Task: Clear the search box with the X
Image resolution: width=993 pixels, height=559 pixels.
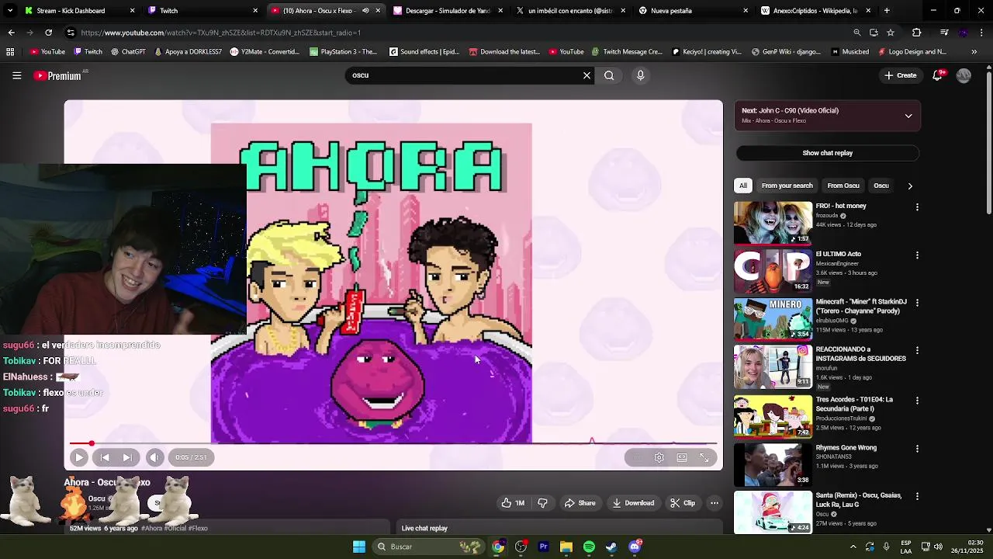Action: (x=586, y=75)
